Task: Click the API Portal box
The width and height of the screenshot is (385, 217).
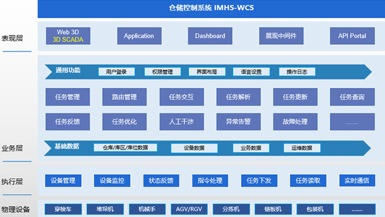Action: 352,36
